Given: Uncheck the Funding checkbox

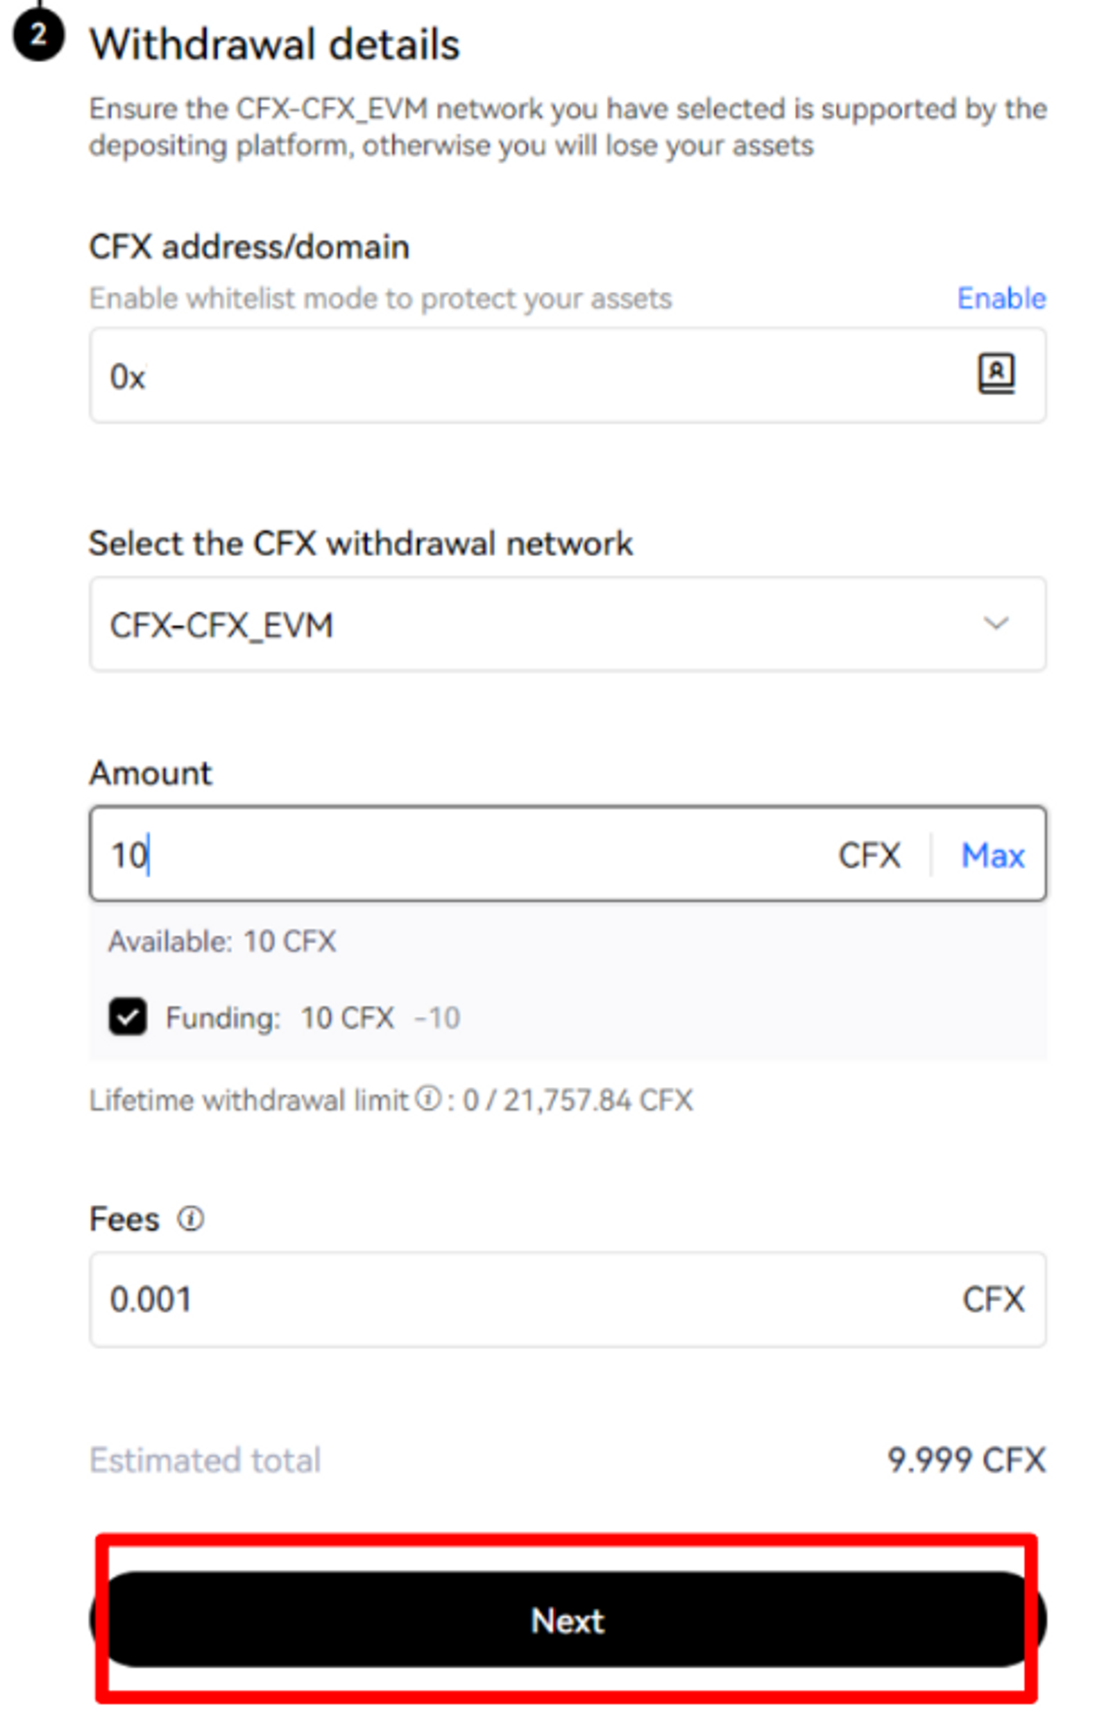Looking at the screenshot, I should pyautogui.click(x=128, y=1016).
